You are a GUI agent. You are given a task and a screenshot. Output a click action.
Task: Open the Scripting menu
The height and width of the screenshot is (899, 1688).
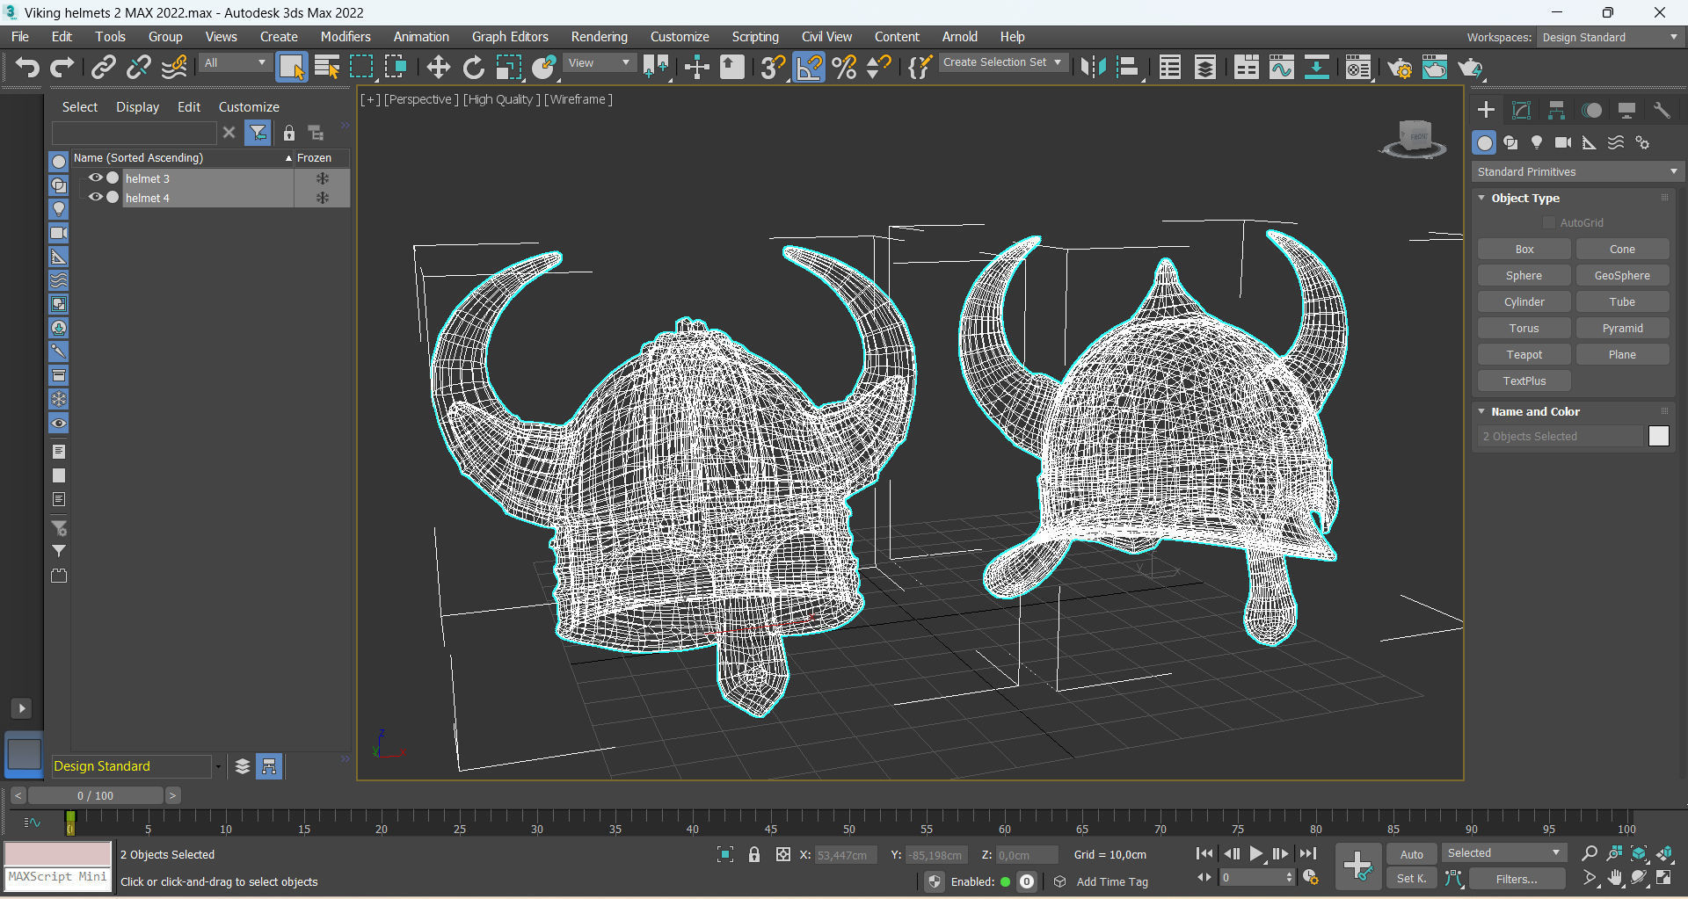pyautogui.click(x=755, y=37)
